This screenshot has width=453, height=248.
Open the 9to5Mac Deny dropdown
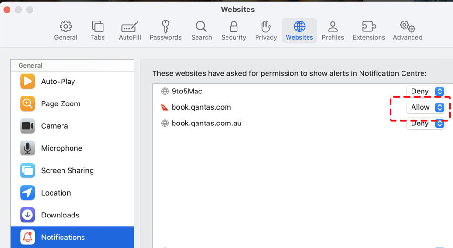[x=426, y=91]
